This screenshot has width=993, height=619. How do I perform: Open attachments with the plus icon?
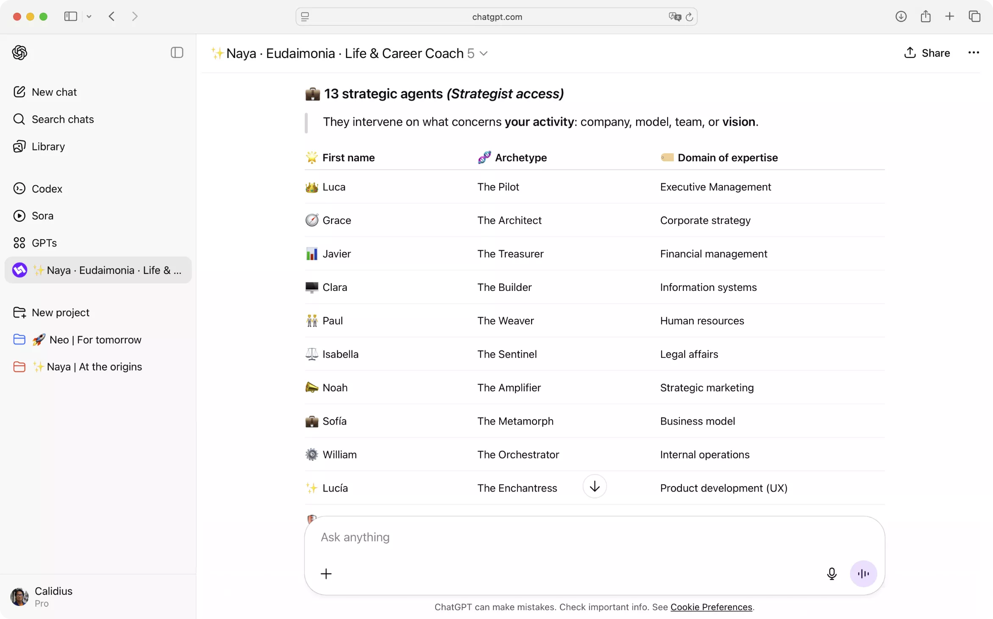pos(326,574)
